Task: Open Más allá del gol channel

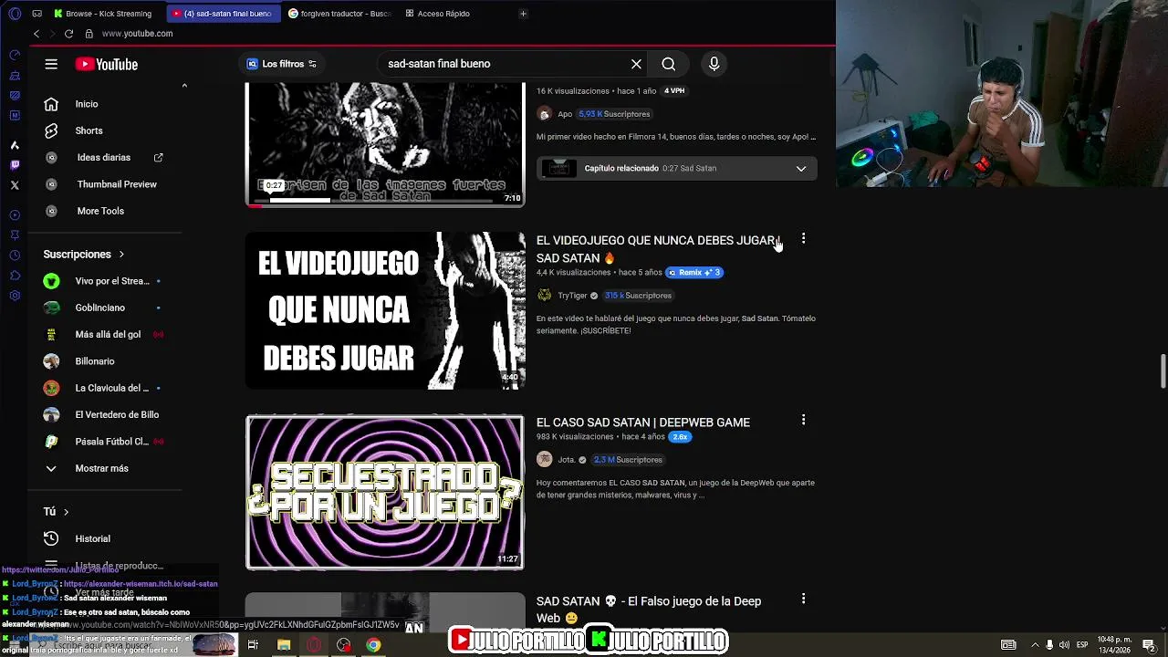Action: pyautogui.click(x=108, y=334)
